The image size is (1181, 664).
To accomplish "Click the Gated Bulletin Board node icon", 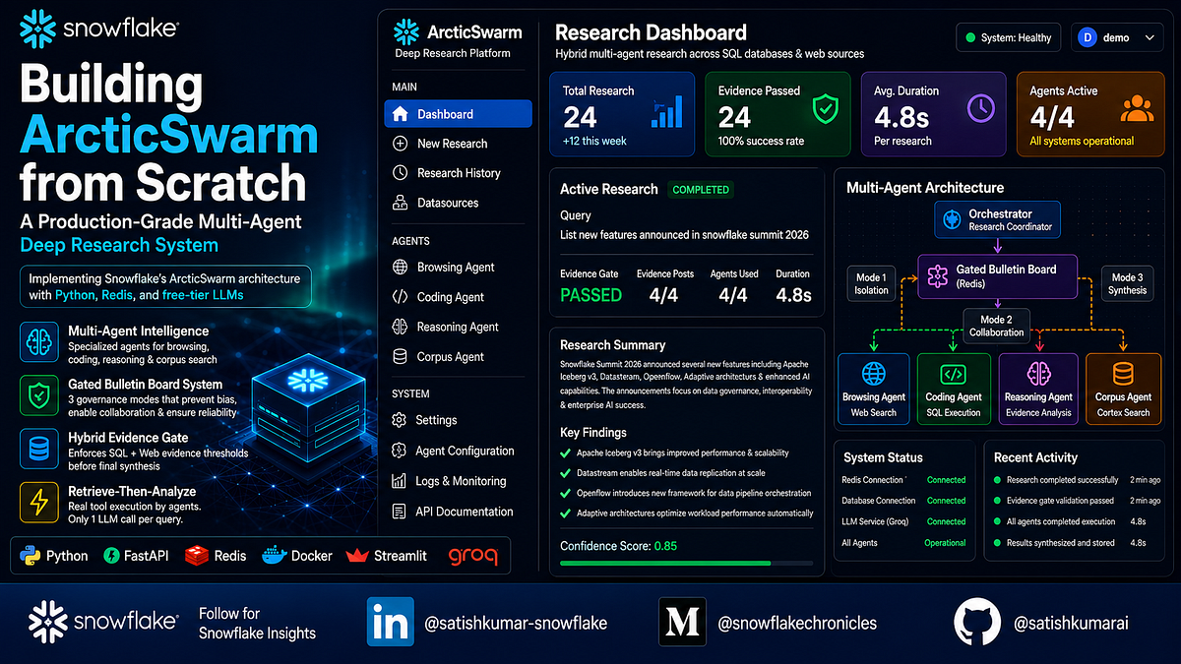I will coord(936,276).
